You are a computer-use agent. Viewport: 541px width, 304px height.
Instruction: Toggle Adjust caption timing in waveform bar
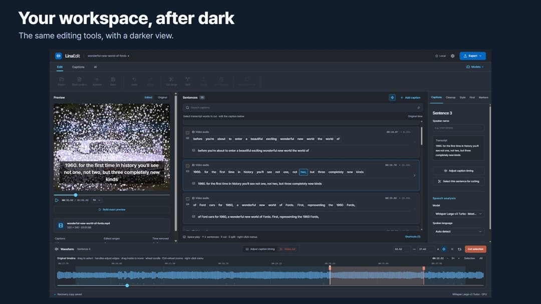tap(260, 249)
